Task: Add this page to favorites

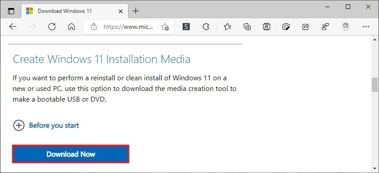Action: [165, 27]
